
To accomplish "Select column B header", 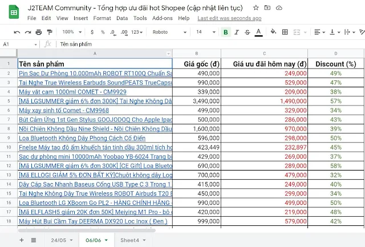I will 197,54.
